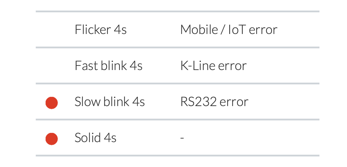Select the K-Line error description
347x167 pixels.
point(213,66)
